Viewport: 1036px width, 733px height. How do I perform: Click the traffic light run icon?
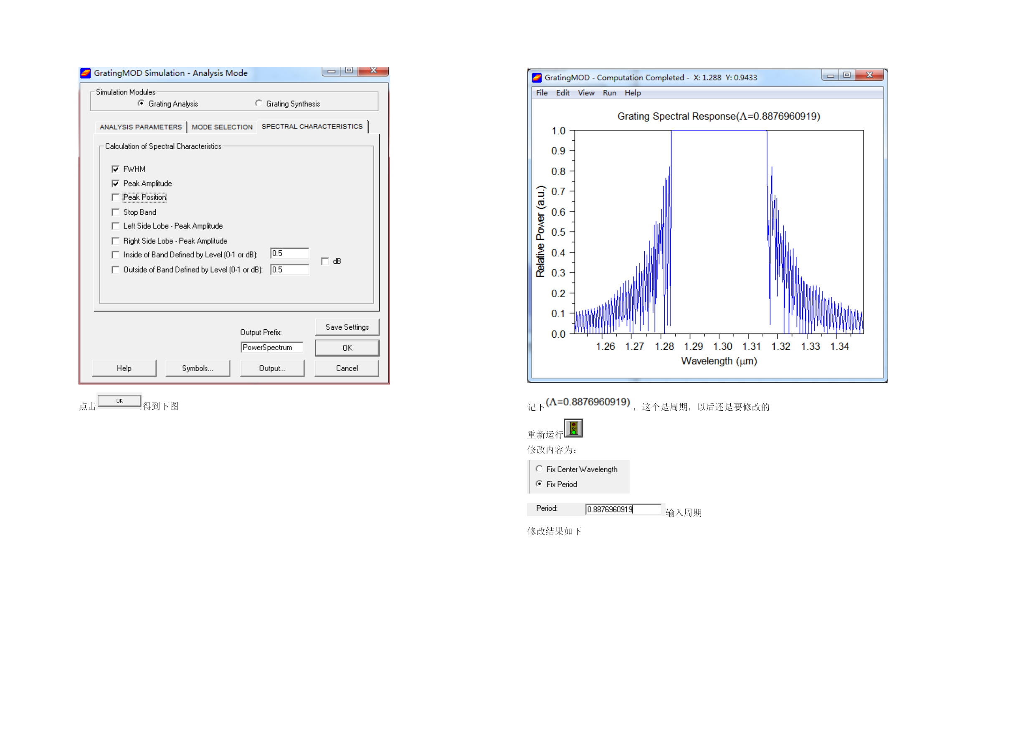point(573,428)
